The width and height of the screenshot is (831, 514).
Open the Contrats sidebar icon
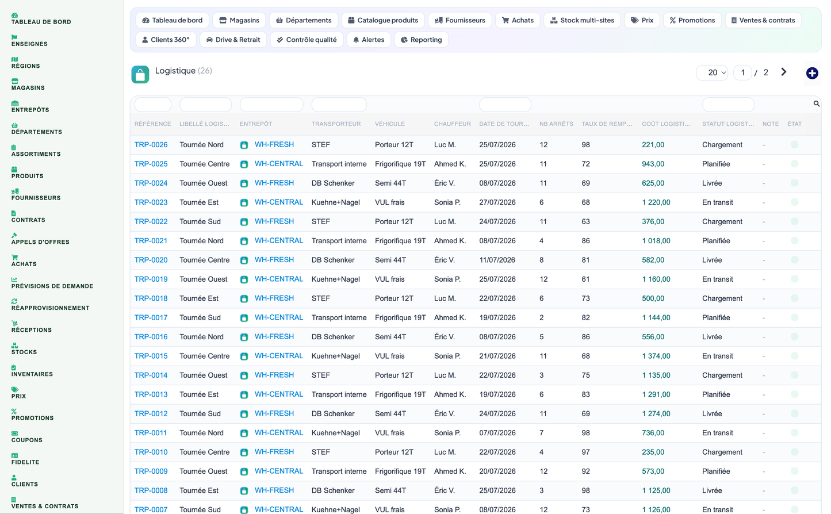click(x=14, y=213)
